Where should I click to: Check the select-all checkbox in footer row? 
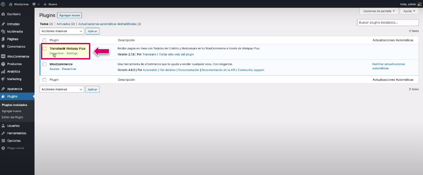coord(44,80)
